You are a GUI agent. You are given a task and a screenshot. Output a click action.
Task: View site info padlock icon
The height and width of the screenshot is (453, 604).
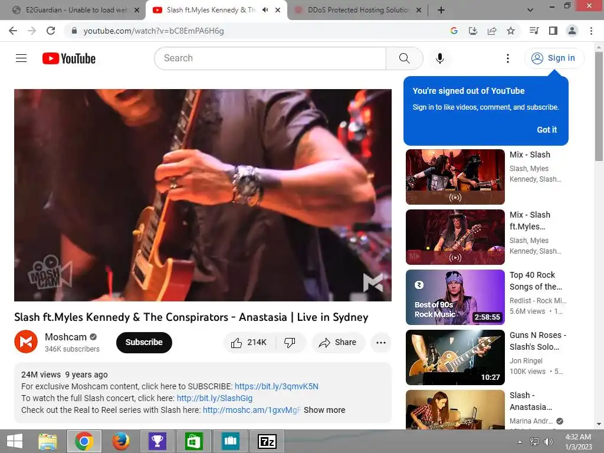pyautogui.click(x=74, y=31)
